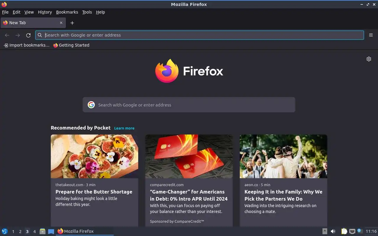The width and height of the screenshot is (378, 236).
Task: Open the Firefox application menu (hamburger)
Action: [371, 35]
